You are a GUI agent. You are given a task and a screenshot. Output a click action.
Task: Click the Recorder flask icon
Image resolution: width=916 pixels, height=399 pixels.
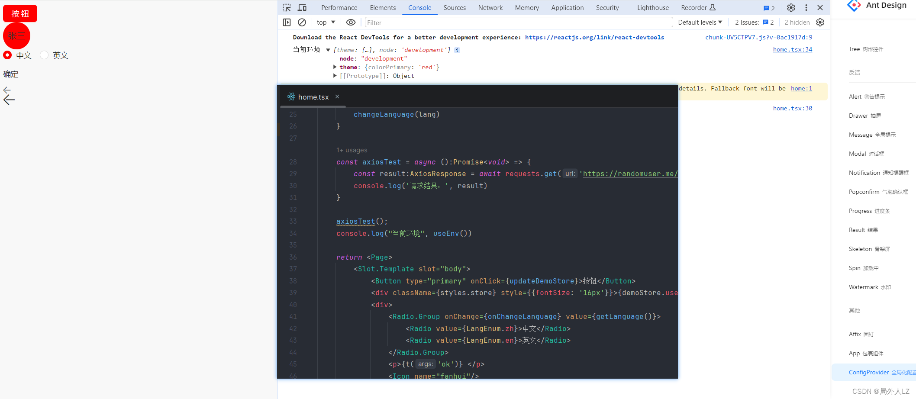(712, 7)
